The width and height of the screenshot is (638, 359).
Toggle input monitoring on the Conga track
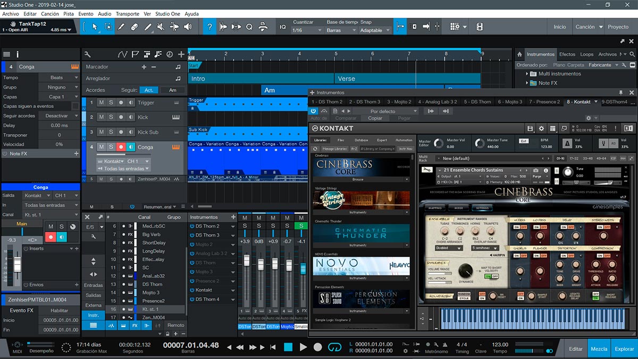131,147
